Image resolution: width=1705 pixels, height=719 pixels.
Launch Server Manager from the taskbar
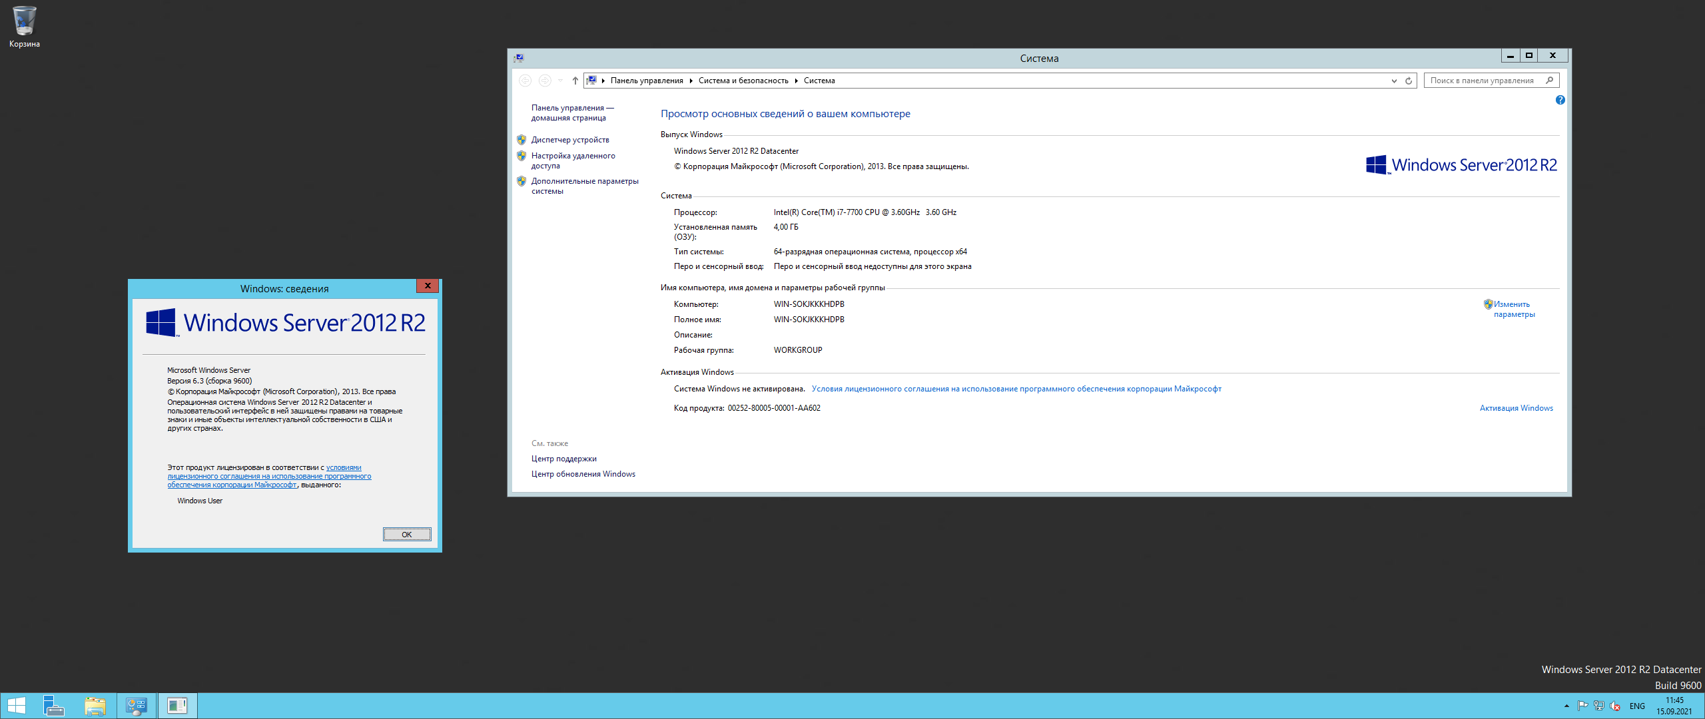[53, 706]
